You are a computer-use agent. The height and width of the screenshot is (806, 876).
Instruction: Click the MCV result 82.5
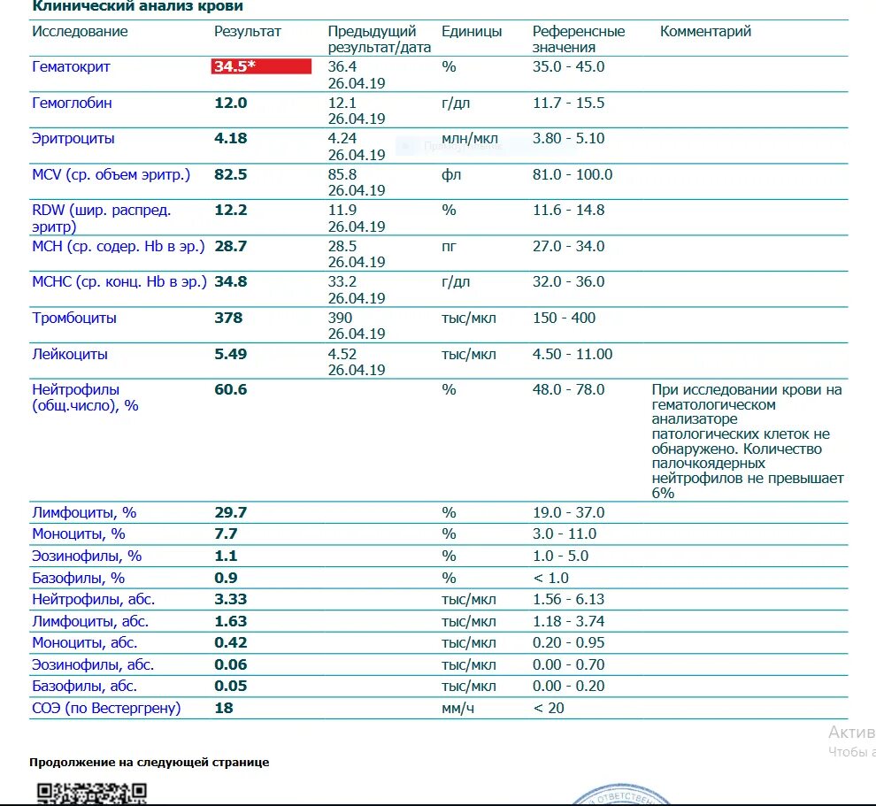point(231,175)
